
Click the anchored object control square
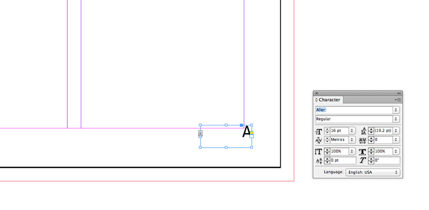coord(241,125)
